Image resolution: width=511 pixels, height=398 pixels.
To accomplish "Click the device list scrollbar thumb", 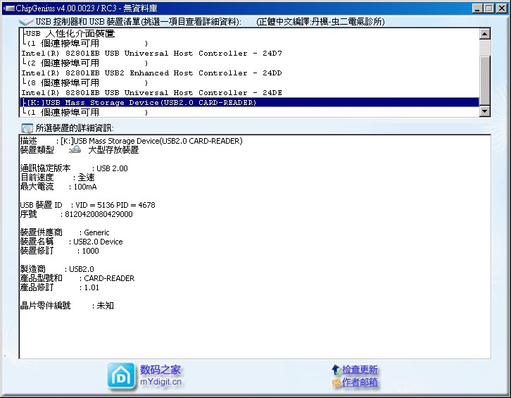I will (485, 80).
